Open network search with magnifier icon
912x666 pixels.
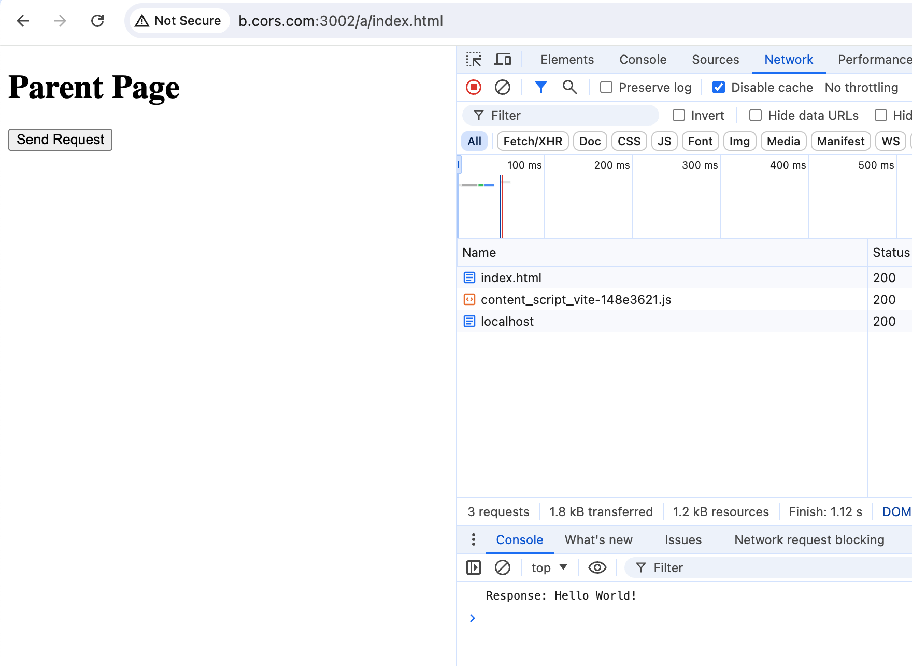[x=569, y=87]
